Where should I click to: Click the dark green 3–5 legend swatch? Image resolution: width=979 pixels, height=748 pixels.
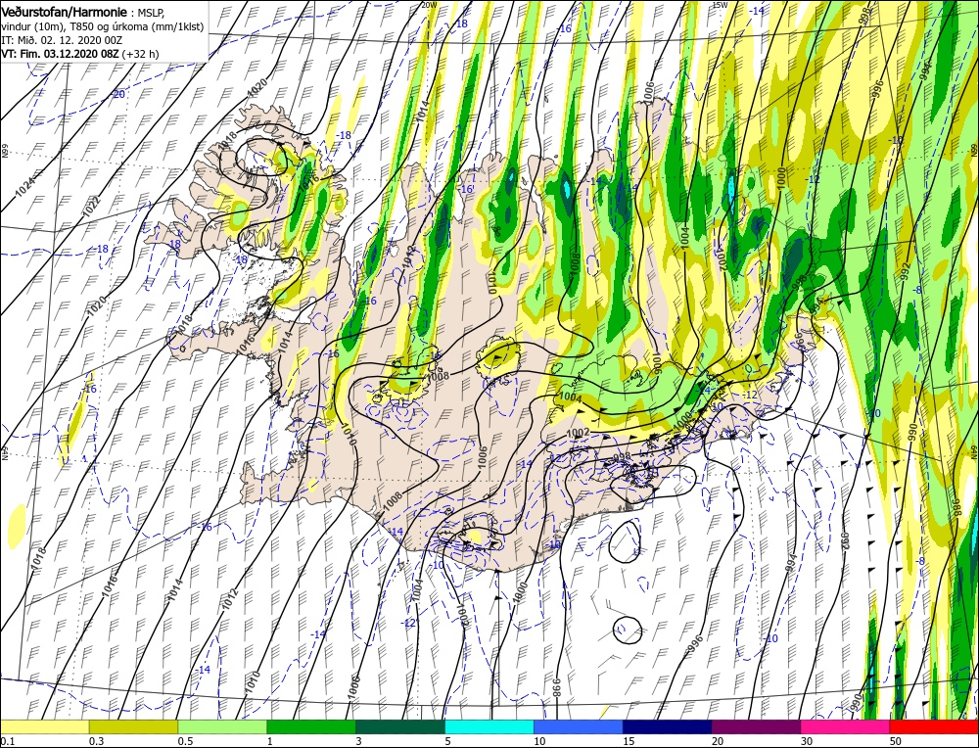400,726
